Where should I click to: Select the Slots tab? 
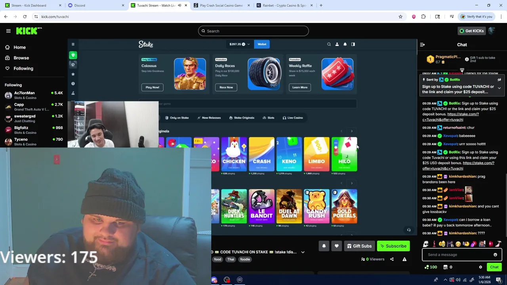(x=269, y=118)
